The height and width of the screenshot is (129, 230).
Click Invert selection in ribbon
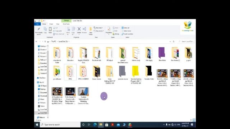tap(127, 34)
